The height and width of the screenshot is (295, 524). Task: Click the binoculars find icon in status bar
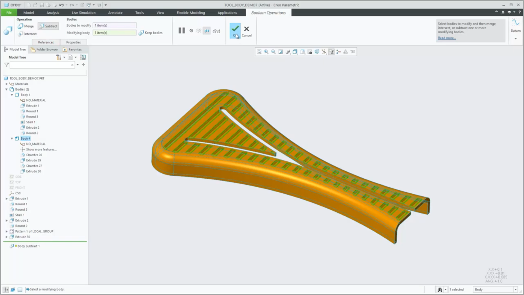click(440, 290)
